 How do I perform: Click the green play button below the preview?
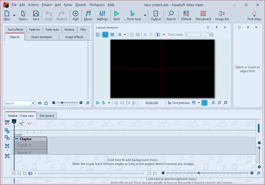tap(98, 103)
